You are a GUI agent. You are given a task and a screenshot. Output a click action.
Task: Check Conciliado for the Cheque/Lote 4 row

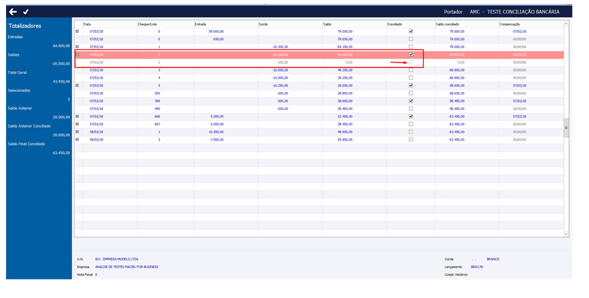[410, 78]
